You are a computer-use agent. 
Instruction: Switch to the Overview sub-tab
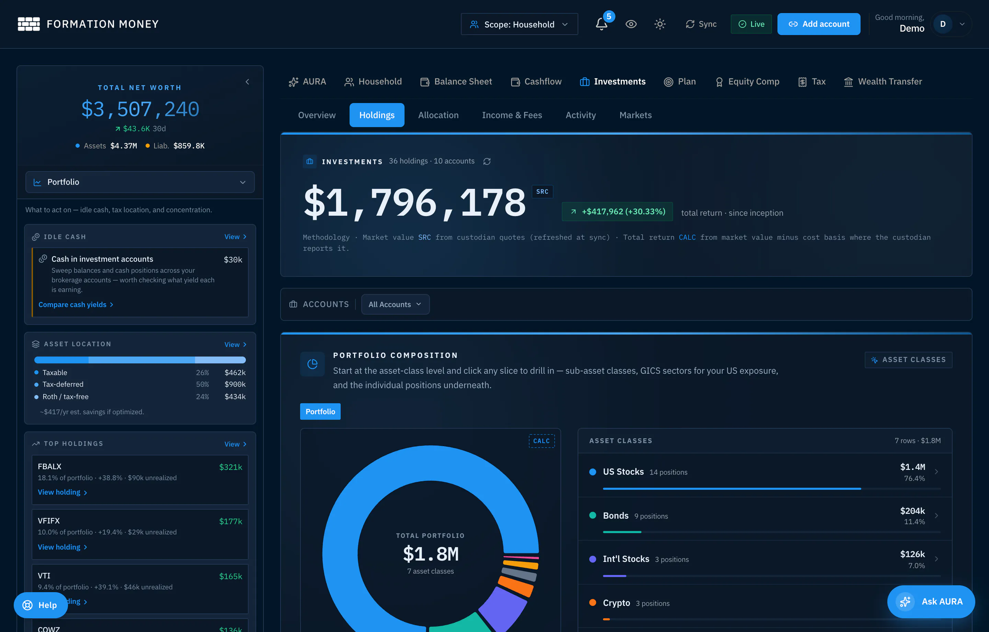317,115
